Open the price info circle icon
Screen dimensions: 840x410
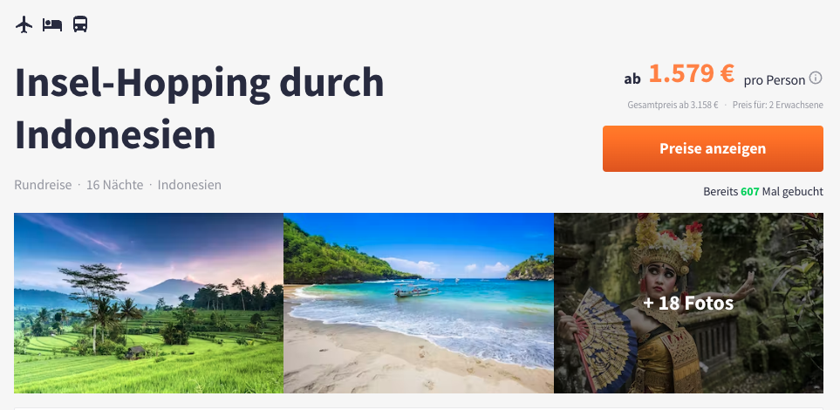816,79
